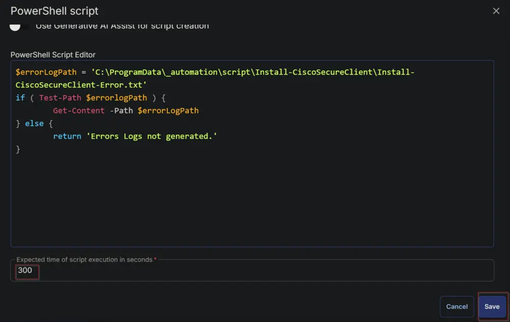Click the Get-Content command in script
Viewport: 510px width, 322px height.
79,111
